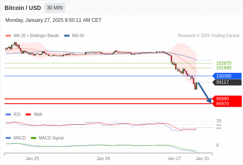
Task: Click the MACD blue legend swatch
Action: (8, 138)
